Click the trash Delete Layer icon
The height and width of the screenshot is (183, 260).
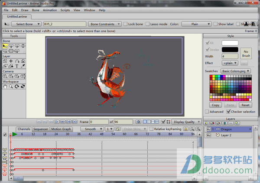point(224,123)
